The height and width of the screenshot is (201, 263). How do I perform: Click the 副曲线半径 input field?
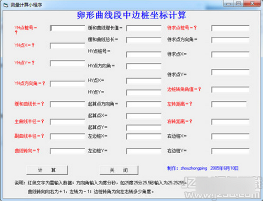(67, 136)
